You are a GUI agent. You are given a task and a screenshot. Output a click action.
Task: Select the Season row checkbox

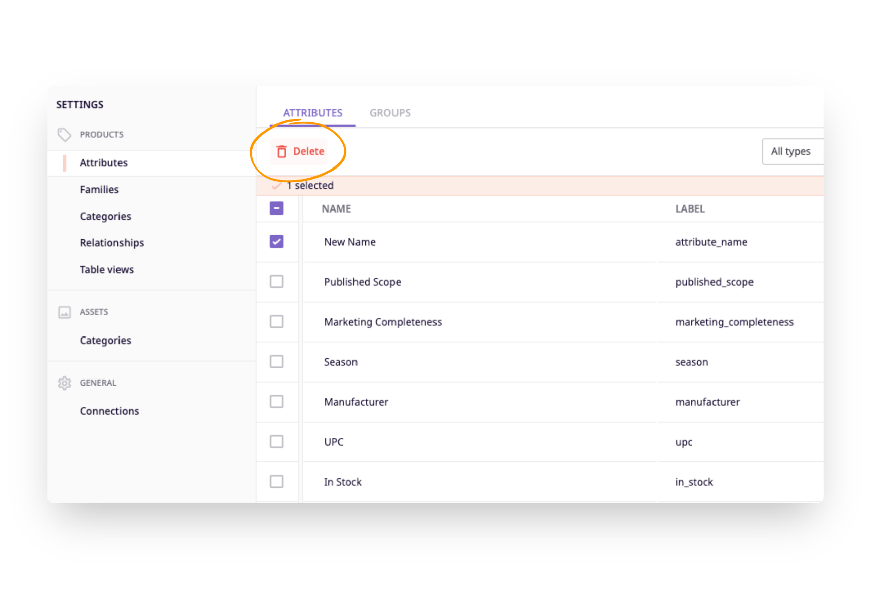pyautogui.click(x=276, y=362)
